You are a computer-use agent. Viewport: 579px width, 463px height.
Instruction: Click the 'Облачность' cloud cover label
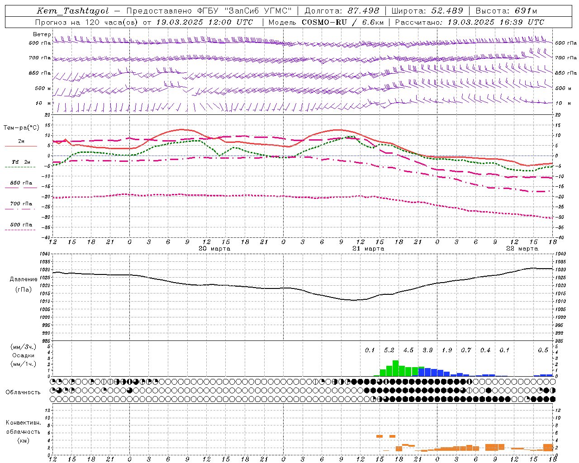point(23,392)
